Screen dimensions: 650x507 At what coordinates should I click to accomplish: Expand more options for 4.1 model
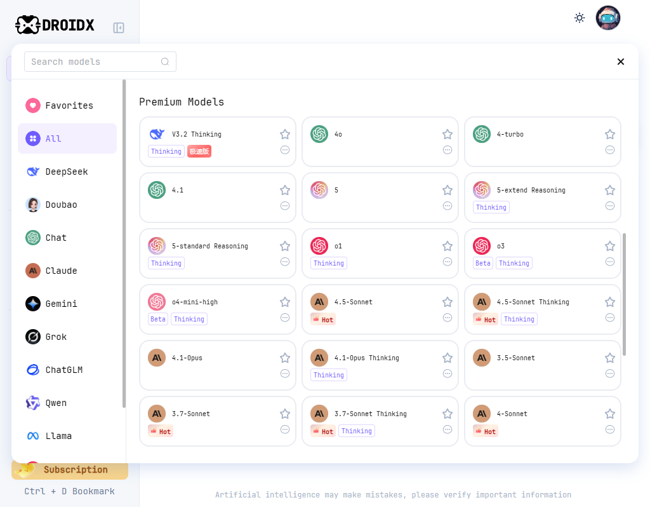[285, 206]
